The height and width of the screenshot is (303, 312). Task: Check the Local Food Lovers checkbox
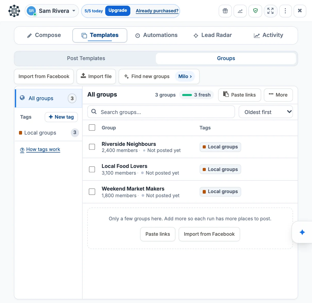92,169
